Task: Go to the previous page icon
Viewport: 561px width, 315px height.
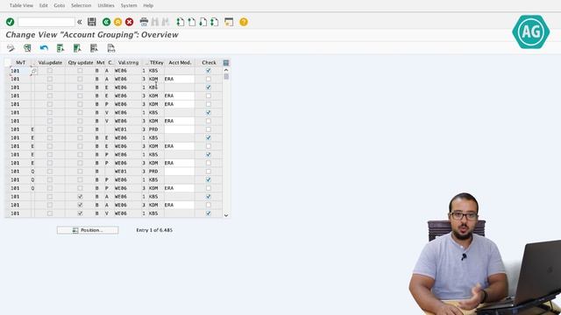Action: (192, 22)
